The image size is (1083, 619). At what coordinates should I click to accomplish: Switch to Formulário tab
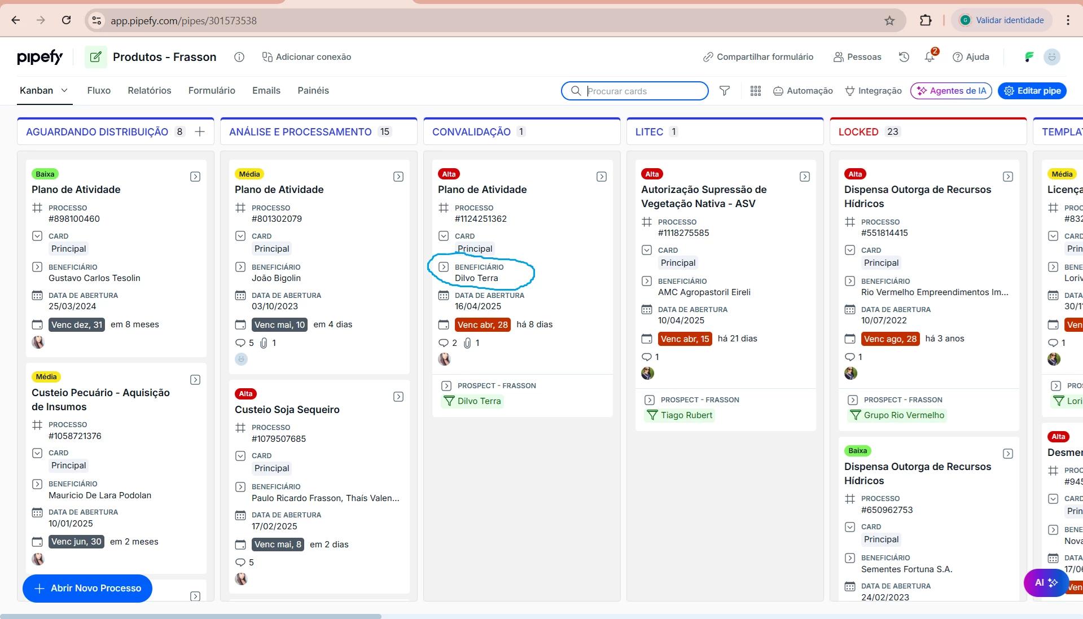point(212,90)
